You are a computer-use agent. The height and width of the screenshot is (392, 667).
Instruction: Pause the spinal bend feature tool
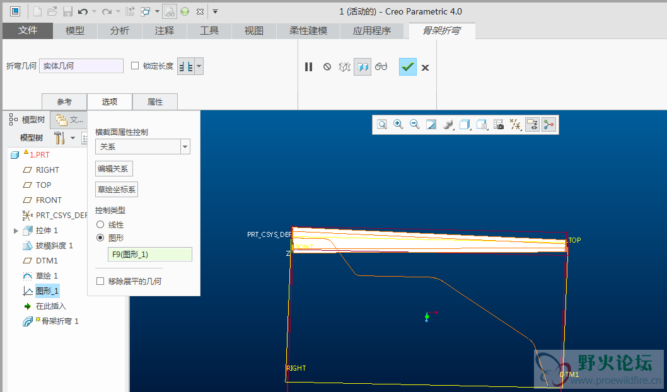[x=309, y=67]
